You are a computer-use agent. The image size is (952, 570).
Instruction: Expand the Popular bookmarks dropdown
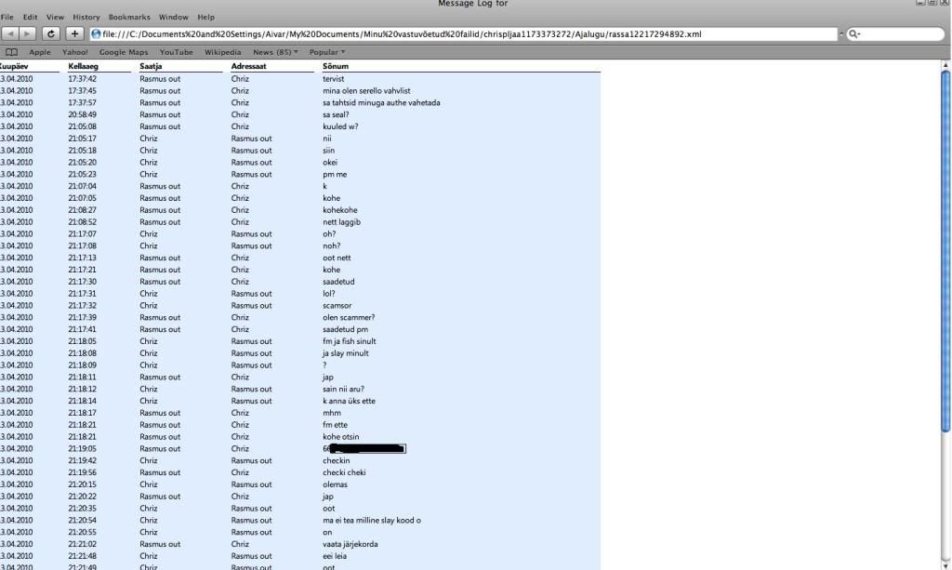click(x=327, y=52)
